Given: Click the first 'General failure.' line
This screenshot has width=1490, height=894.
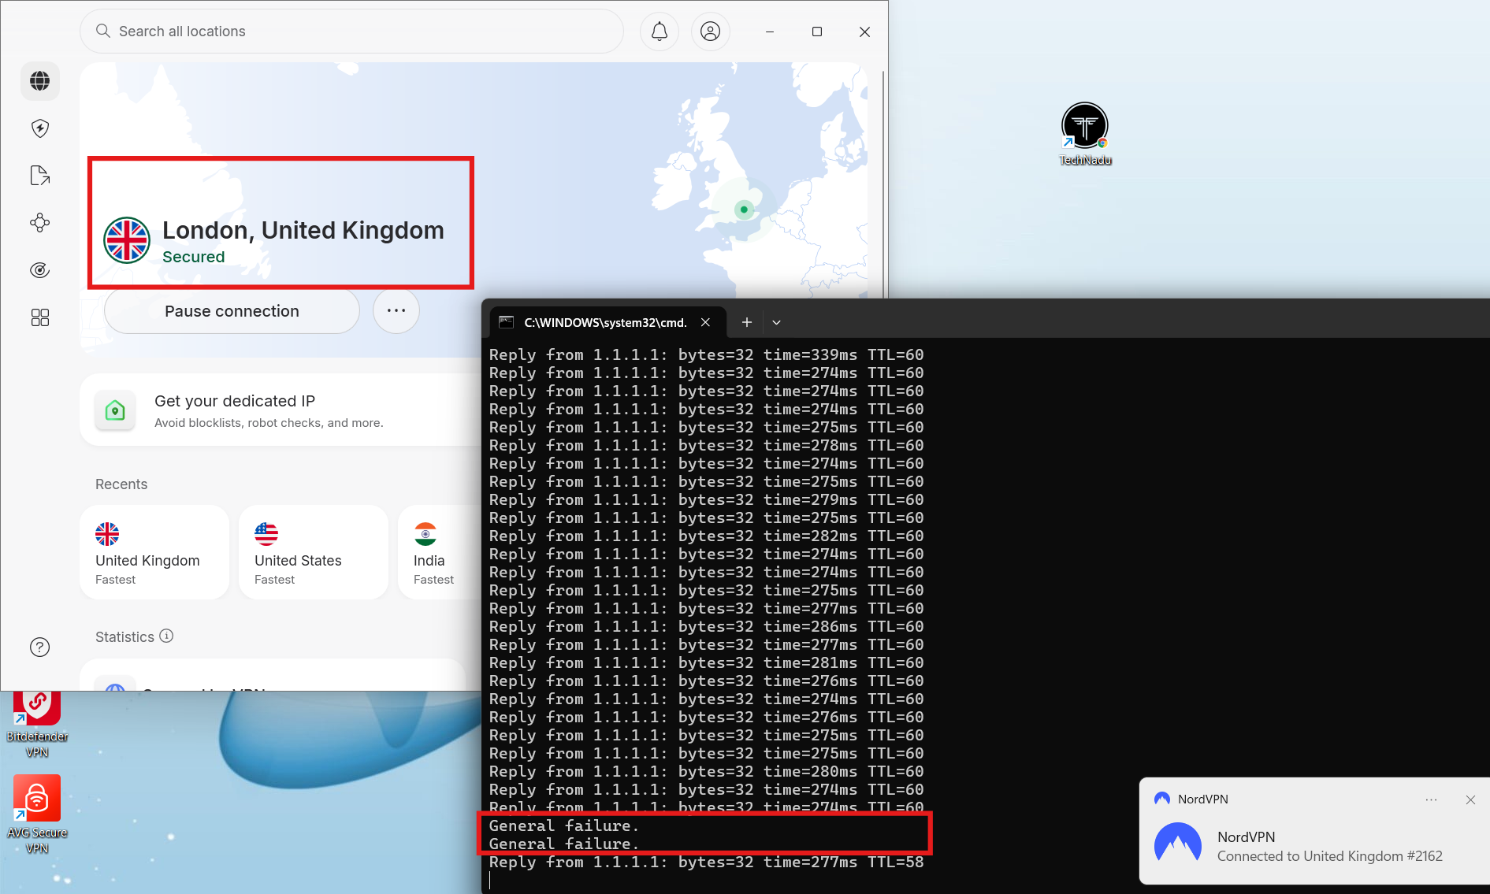Looking at the screenshot, I should 563,825.
